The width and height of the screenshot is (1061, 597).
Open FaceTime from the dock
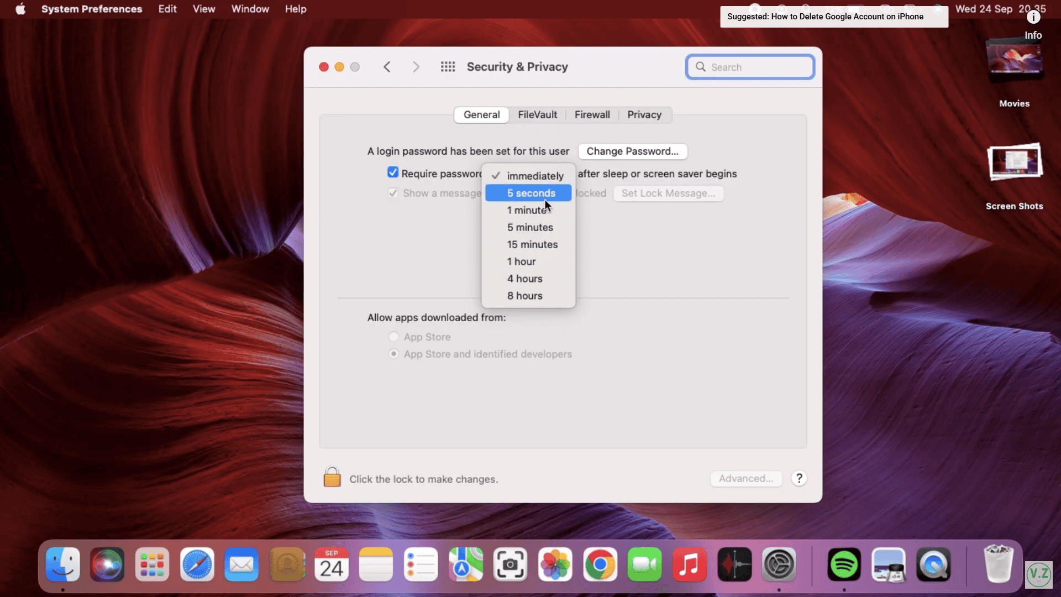pyautogui.click(x=644, y=564)
